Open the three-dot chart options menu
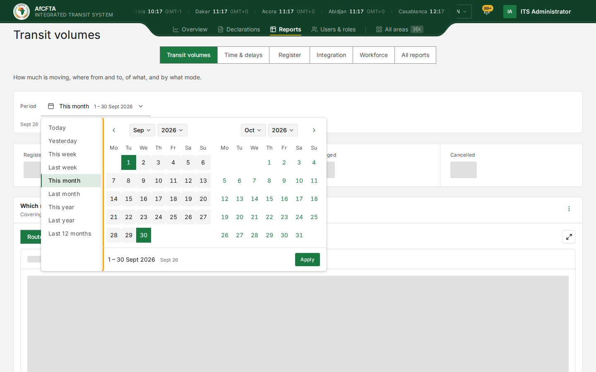596x372 pixels. 569,209
